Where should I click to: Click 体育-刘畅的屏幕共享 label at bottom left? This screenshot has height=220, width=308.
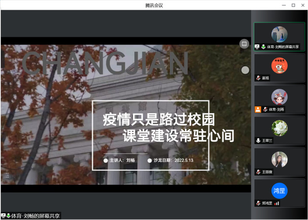coord(35,216)
